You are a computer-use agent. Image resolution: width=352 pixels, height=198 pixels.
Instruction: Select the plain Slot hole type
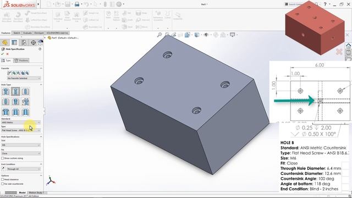(25, 112)
